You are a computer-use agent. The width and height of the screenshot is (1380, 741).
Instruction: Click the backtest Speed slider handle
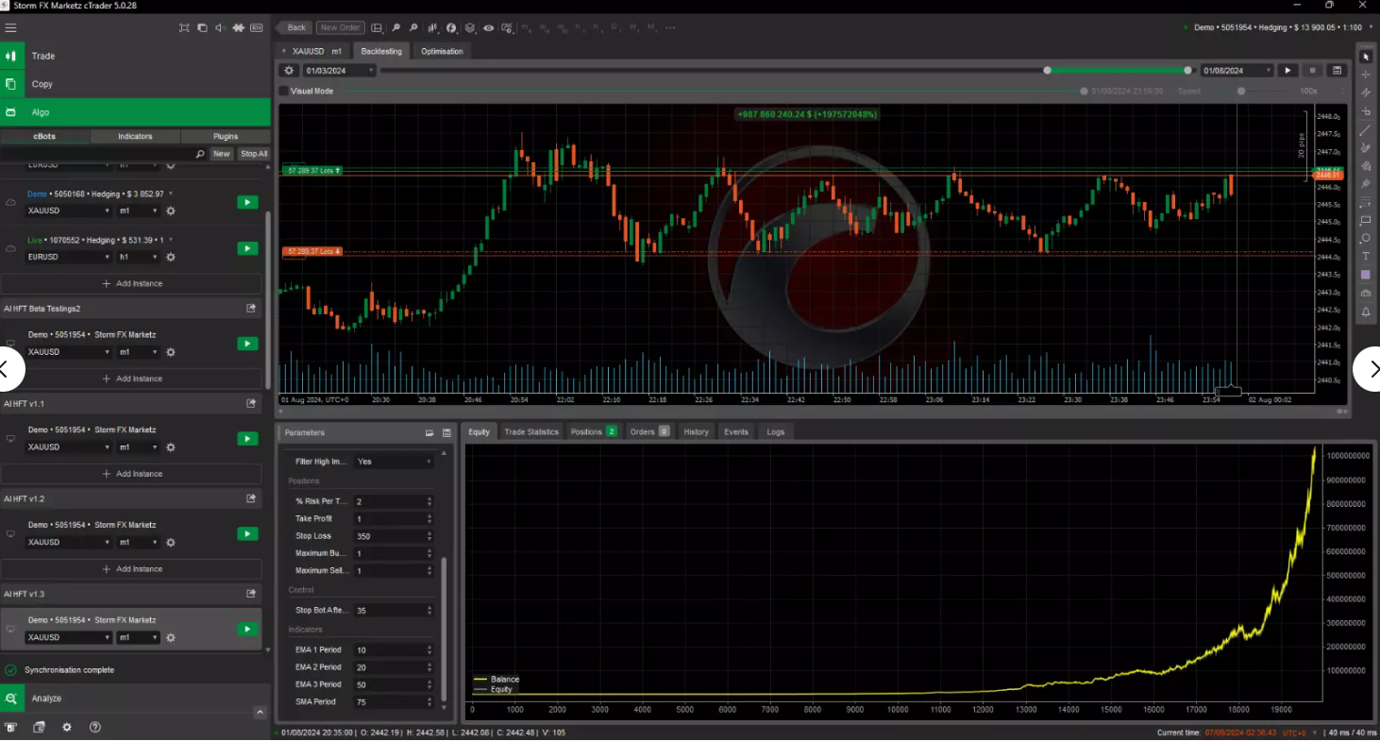pyautogui.click(x=1241, y=92)
